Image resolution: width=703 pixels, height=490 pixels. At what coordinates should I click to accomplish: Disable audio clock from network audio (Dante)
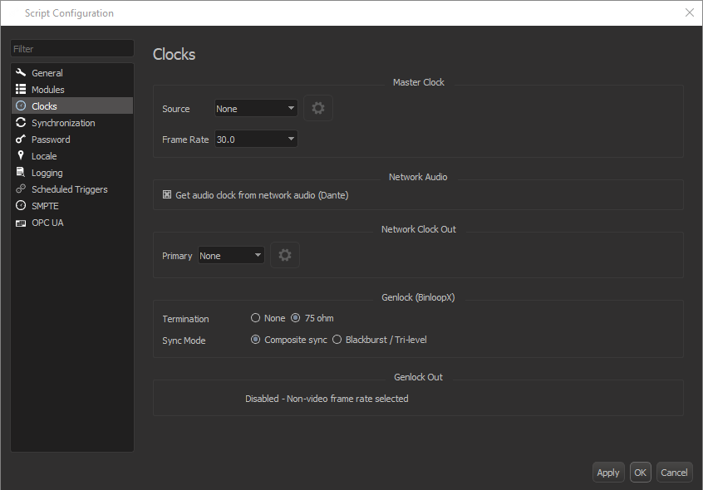pyautogui.click(x=167, y=195)
